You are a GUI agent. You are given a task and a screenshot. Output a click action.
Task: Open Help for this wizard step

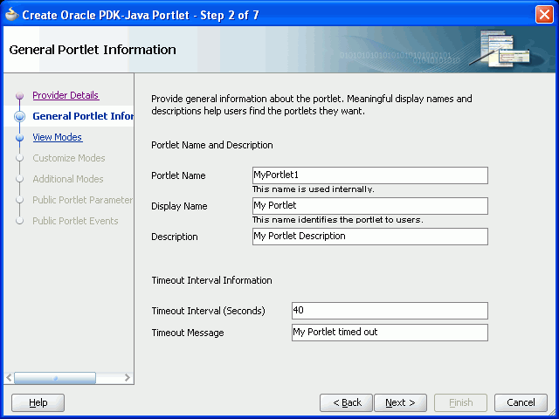click(38, 402)
